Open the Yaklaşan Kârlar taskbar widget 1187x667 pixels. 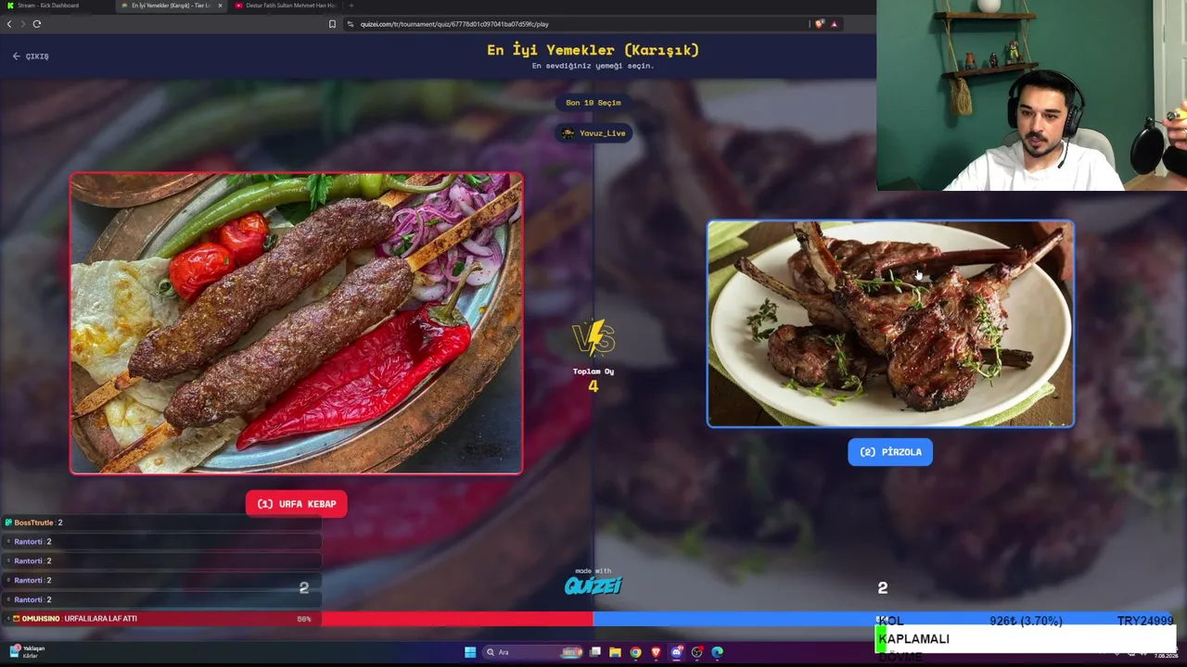28,651
